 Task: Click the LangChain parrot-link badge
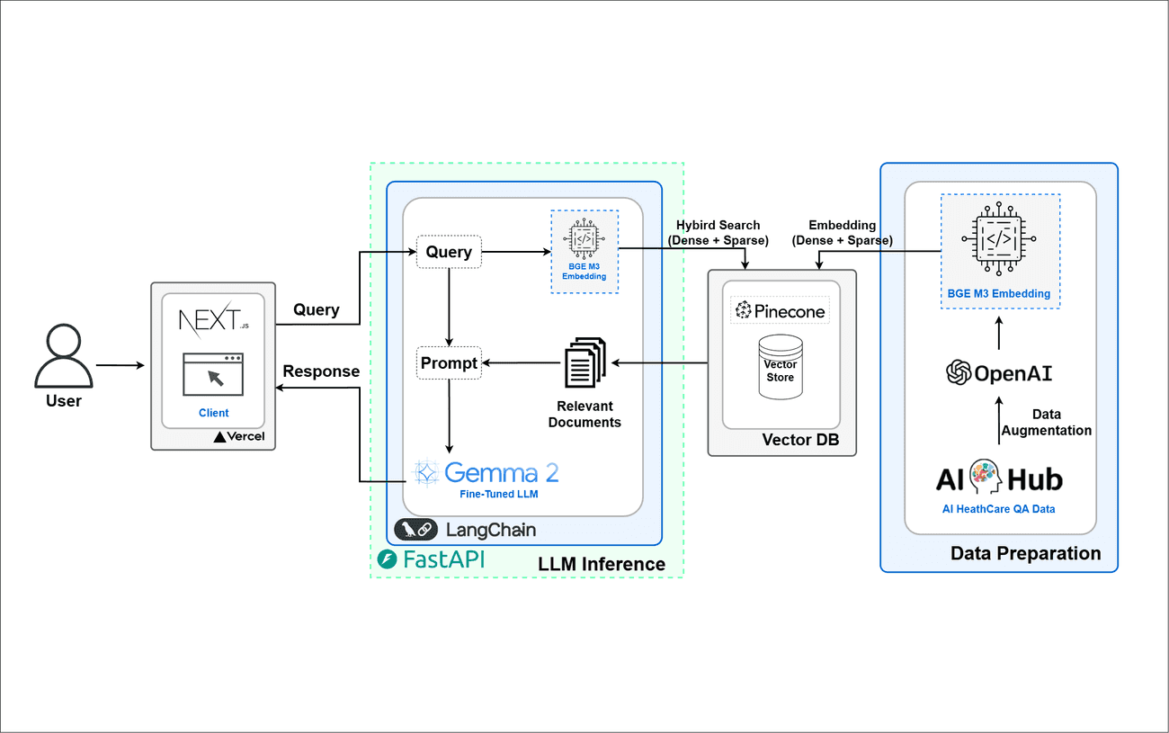415,530
